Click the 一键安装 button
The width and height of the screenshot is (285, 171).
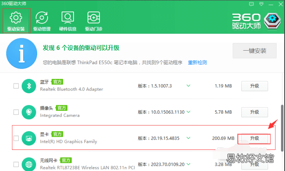[x=255, y=51]
